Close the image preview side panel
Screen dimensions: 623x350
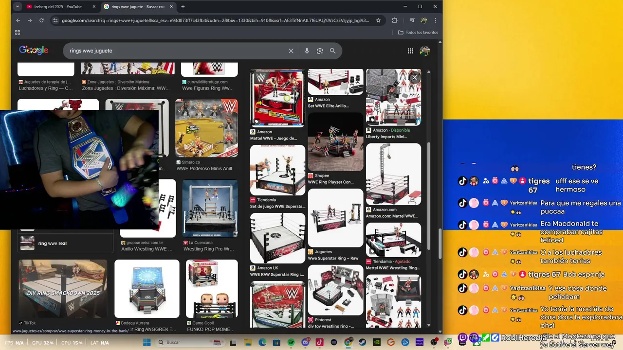(x=415, y=77)
